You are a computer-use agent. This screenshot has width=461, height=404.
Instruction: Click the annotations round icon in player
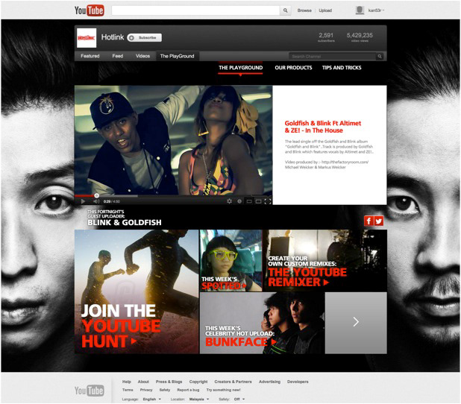pyautogui.click(x=239, y=201)
